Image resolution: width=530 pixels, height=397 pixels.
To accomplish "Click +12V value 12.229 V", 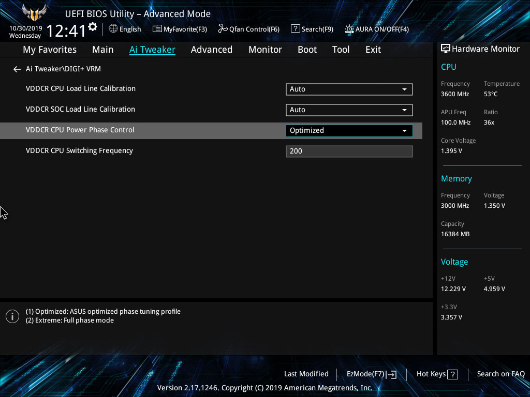I will coord(453,289).
